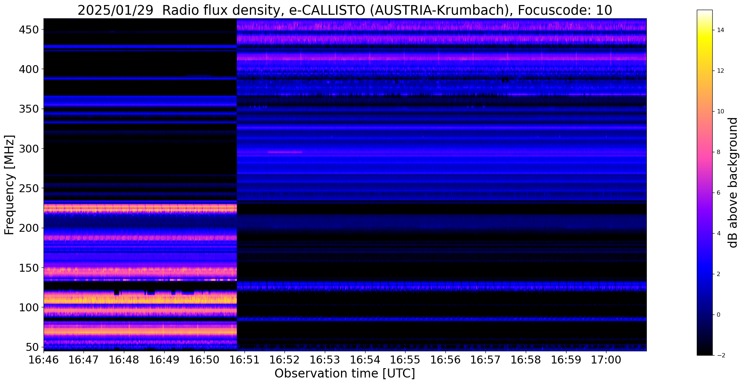This screenshot has height=384, width=744.
Task: Select the 16:51 time tick label
Action: pyautogui.click(x=245, y=360)
